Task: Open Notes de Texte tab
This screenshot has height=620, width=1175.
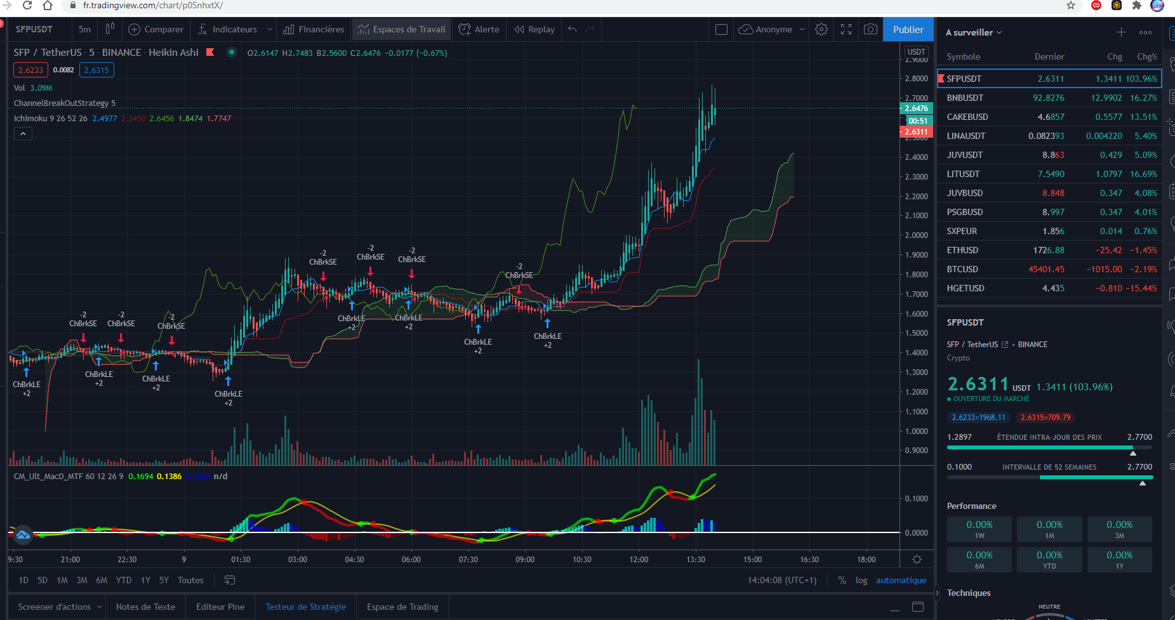Action: pos(145,607)
